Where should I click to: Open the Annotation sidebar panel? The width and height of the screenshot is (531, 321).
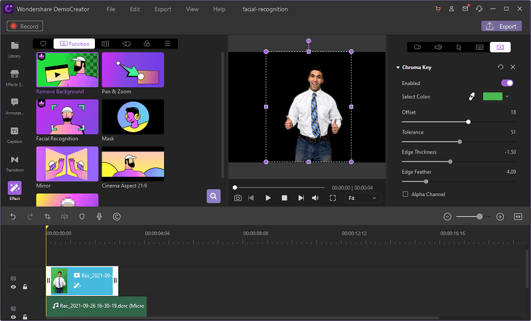15,105
